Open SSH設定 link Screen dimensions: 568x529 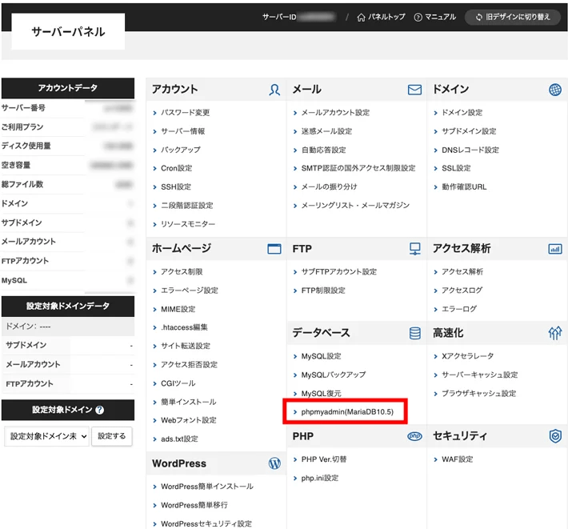176,187
